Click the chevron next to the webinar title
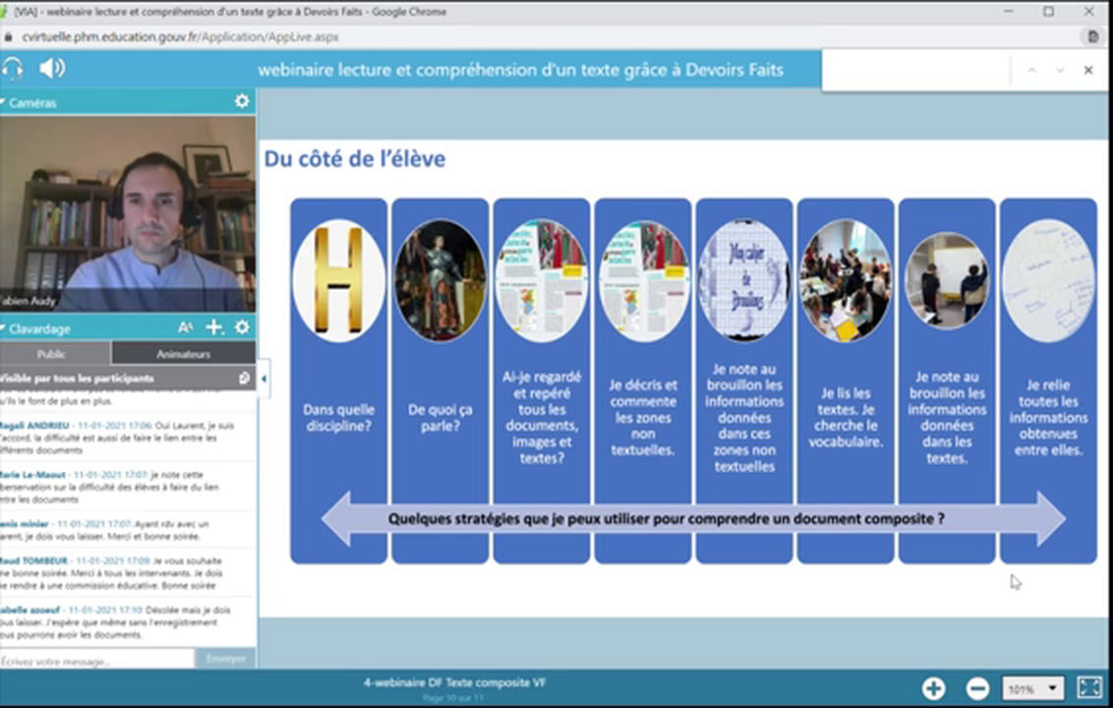 1031,70
